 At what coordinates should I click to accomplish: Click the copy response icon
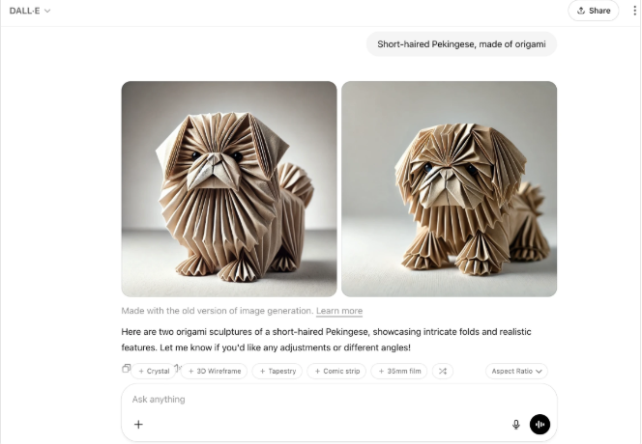(126, 369)
